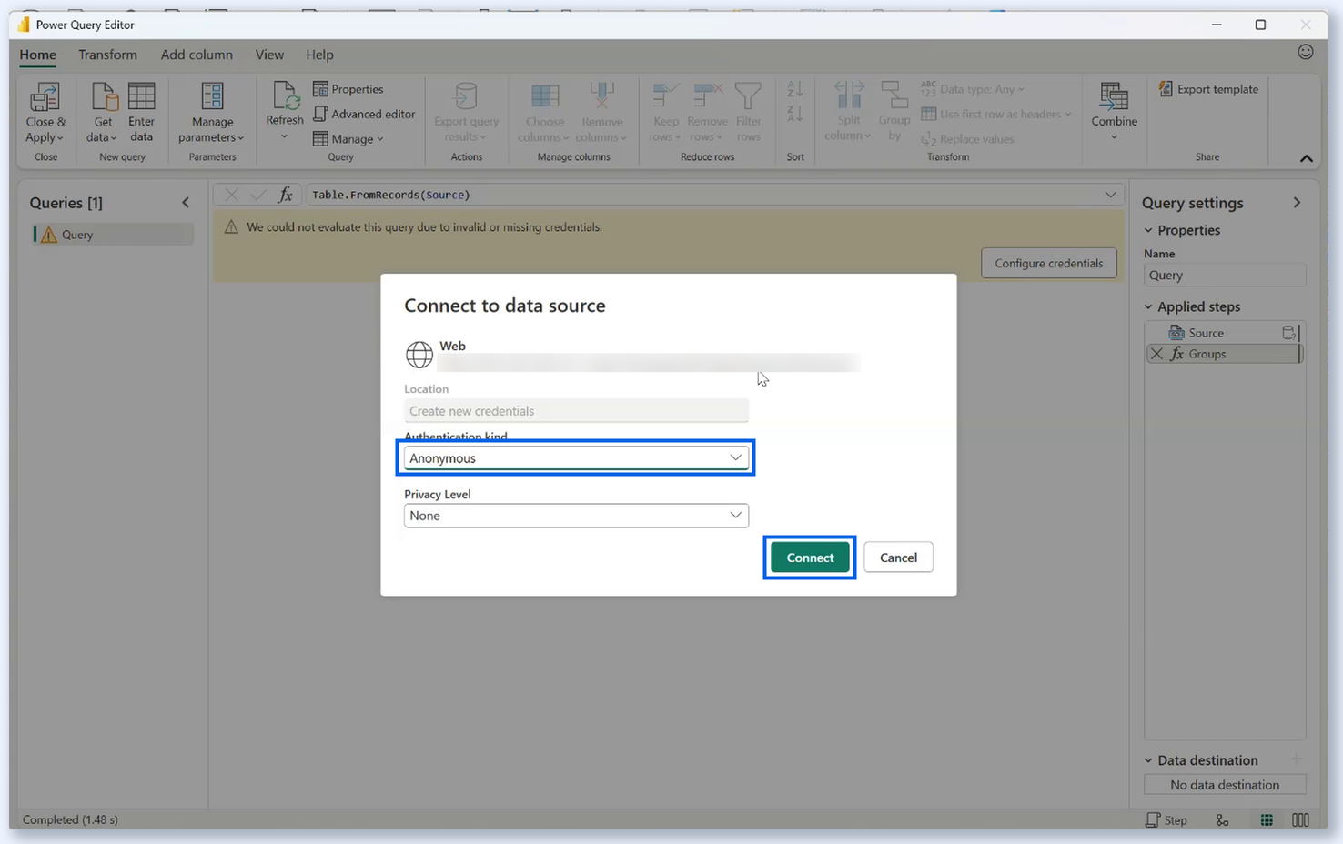Collapse the Properties section
This screenshot has width=1343, height=844.
point(1148,230)
